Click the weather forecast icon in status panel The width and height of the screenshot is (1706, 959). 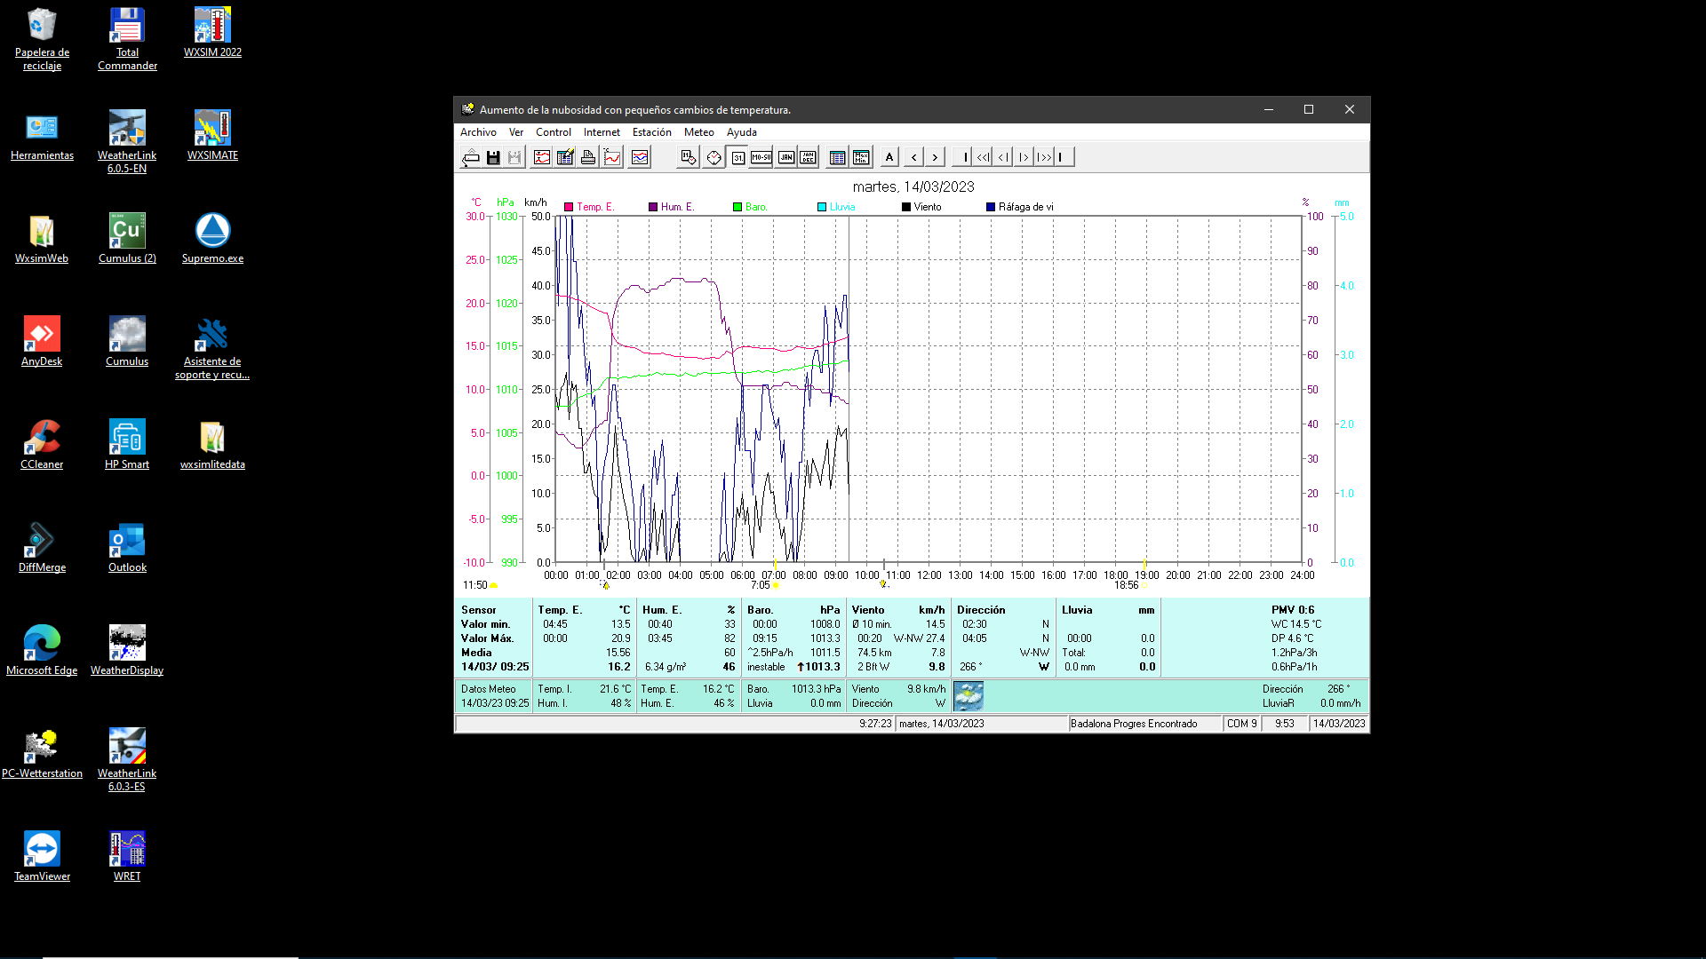969,695
